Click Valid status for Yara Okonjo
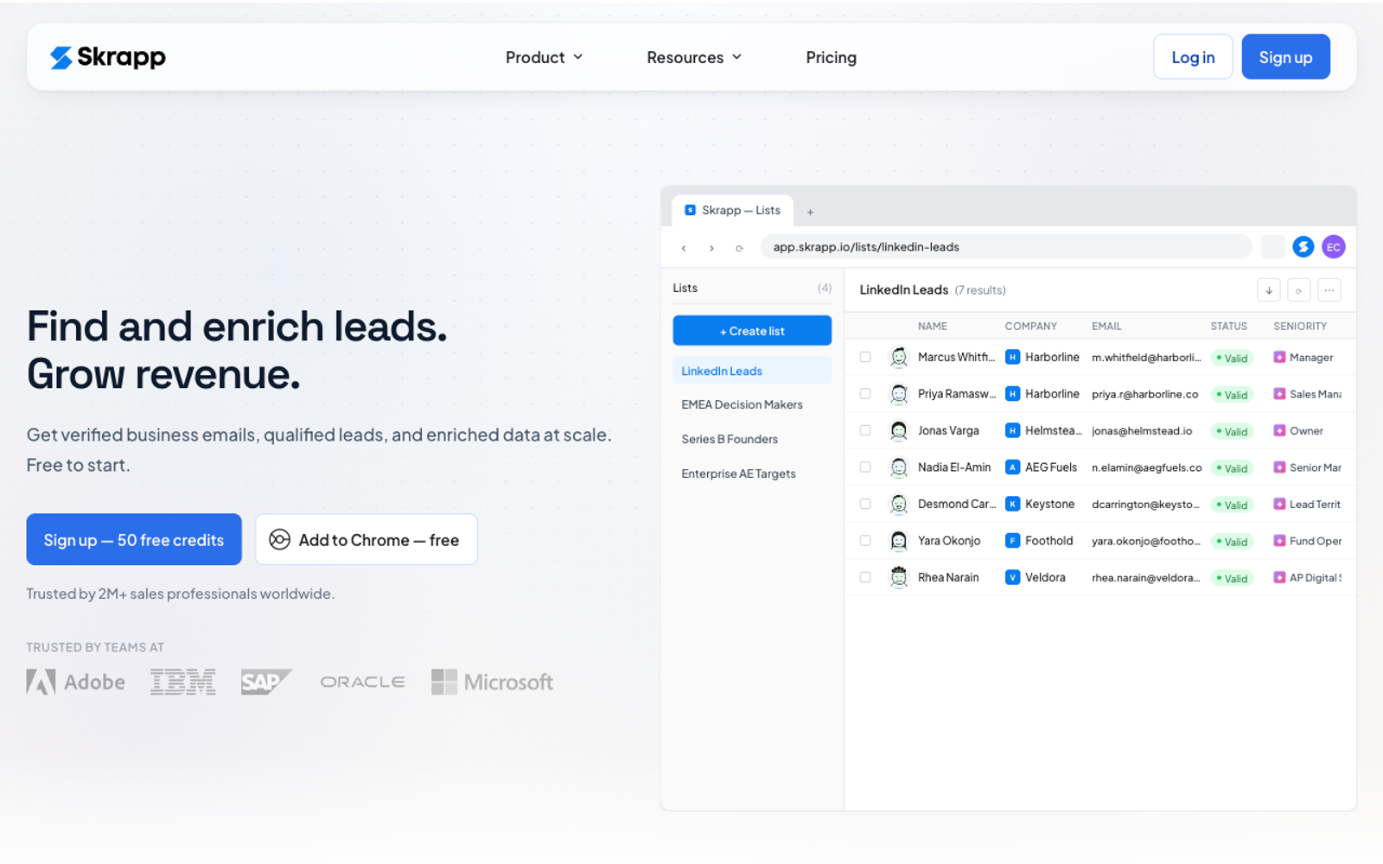The width and height of the screenshot is (1383, 864). [1232, 542]
